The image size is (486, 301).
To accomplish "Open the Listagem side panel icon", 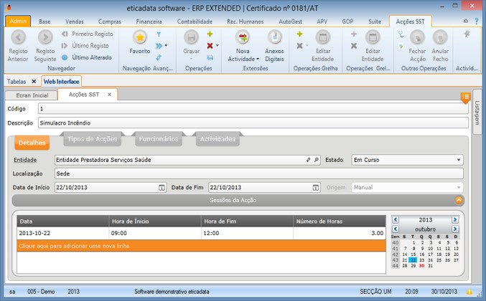I will (x=466, y=97).
